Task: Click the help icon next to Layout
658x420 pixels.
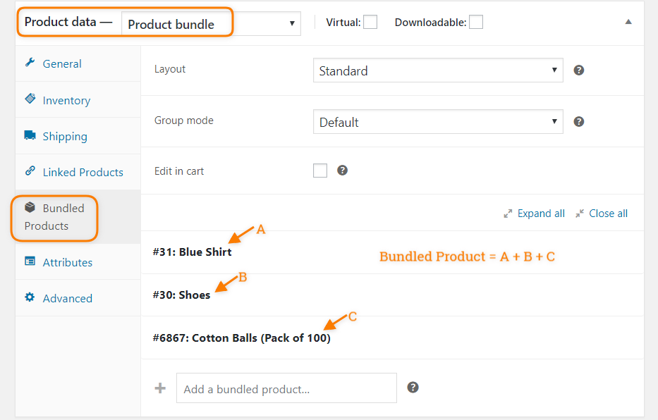Action: coord(579,70)
